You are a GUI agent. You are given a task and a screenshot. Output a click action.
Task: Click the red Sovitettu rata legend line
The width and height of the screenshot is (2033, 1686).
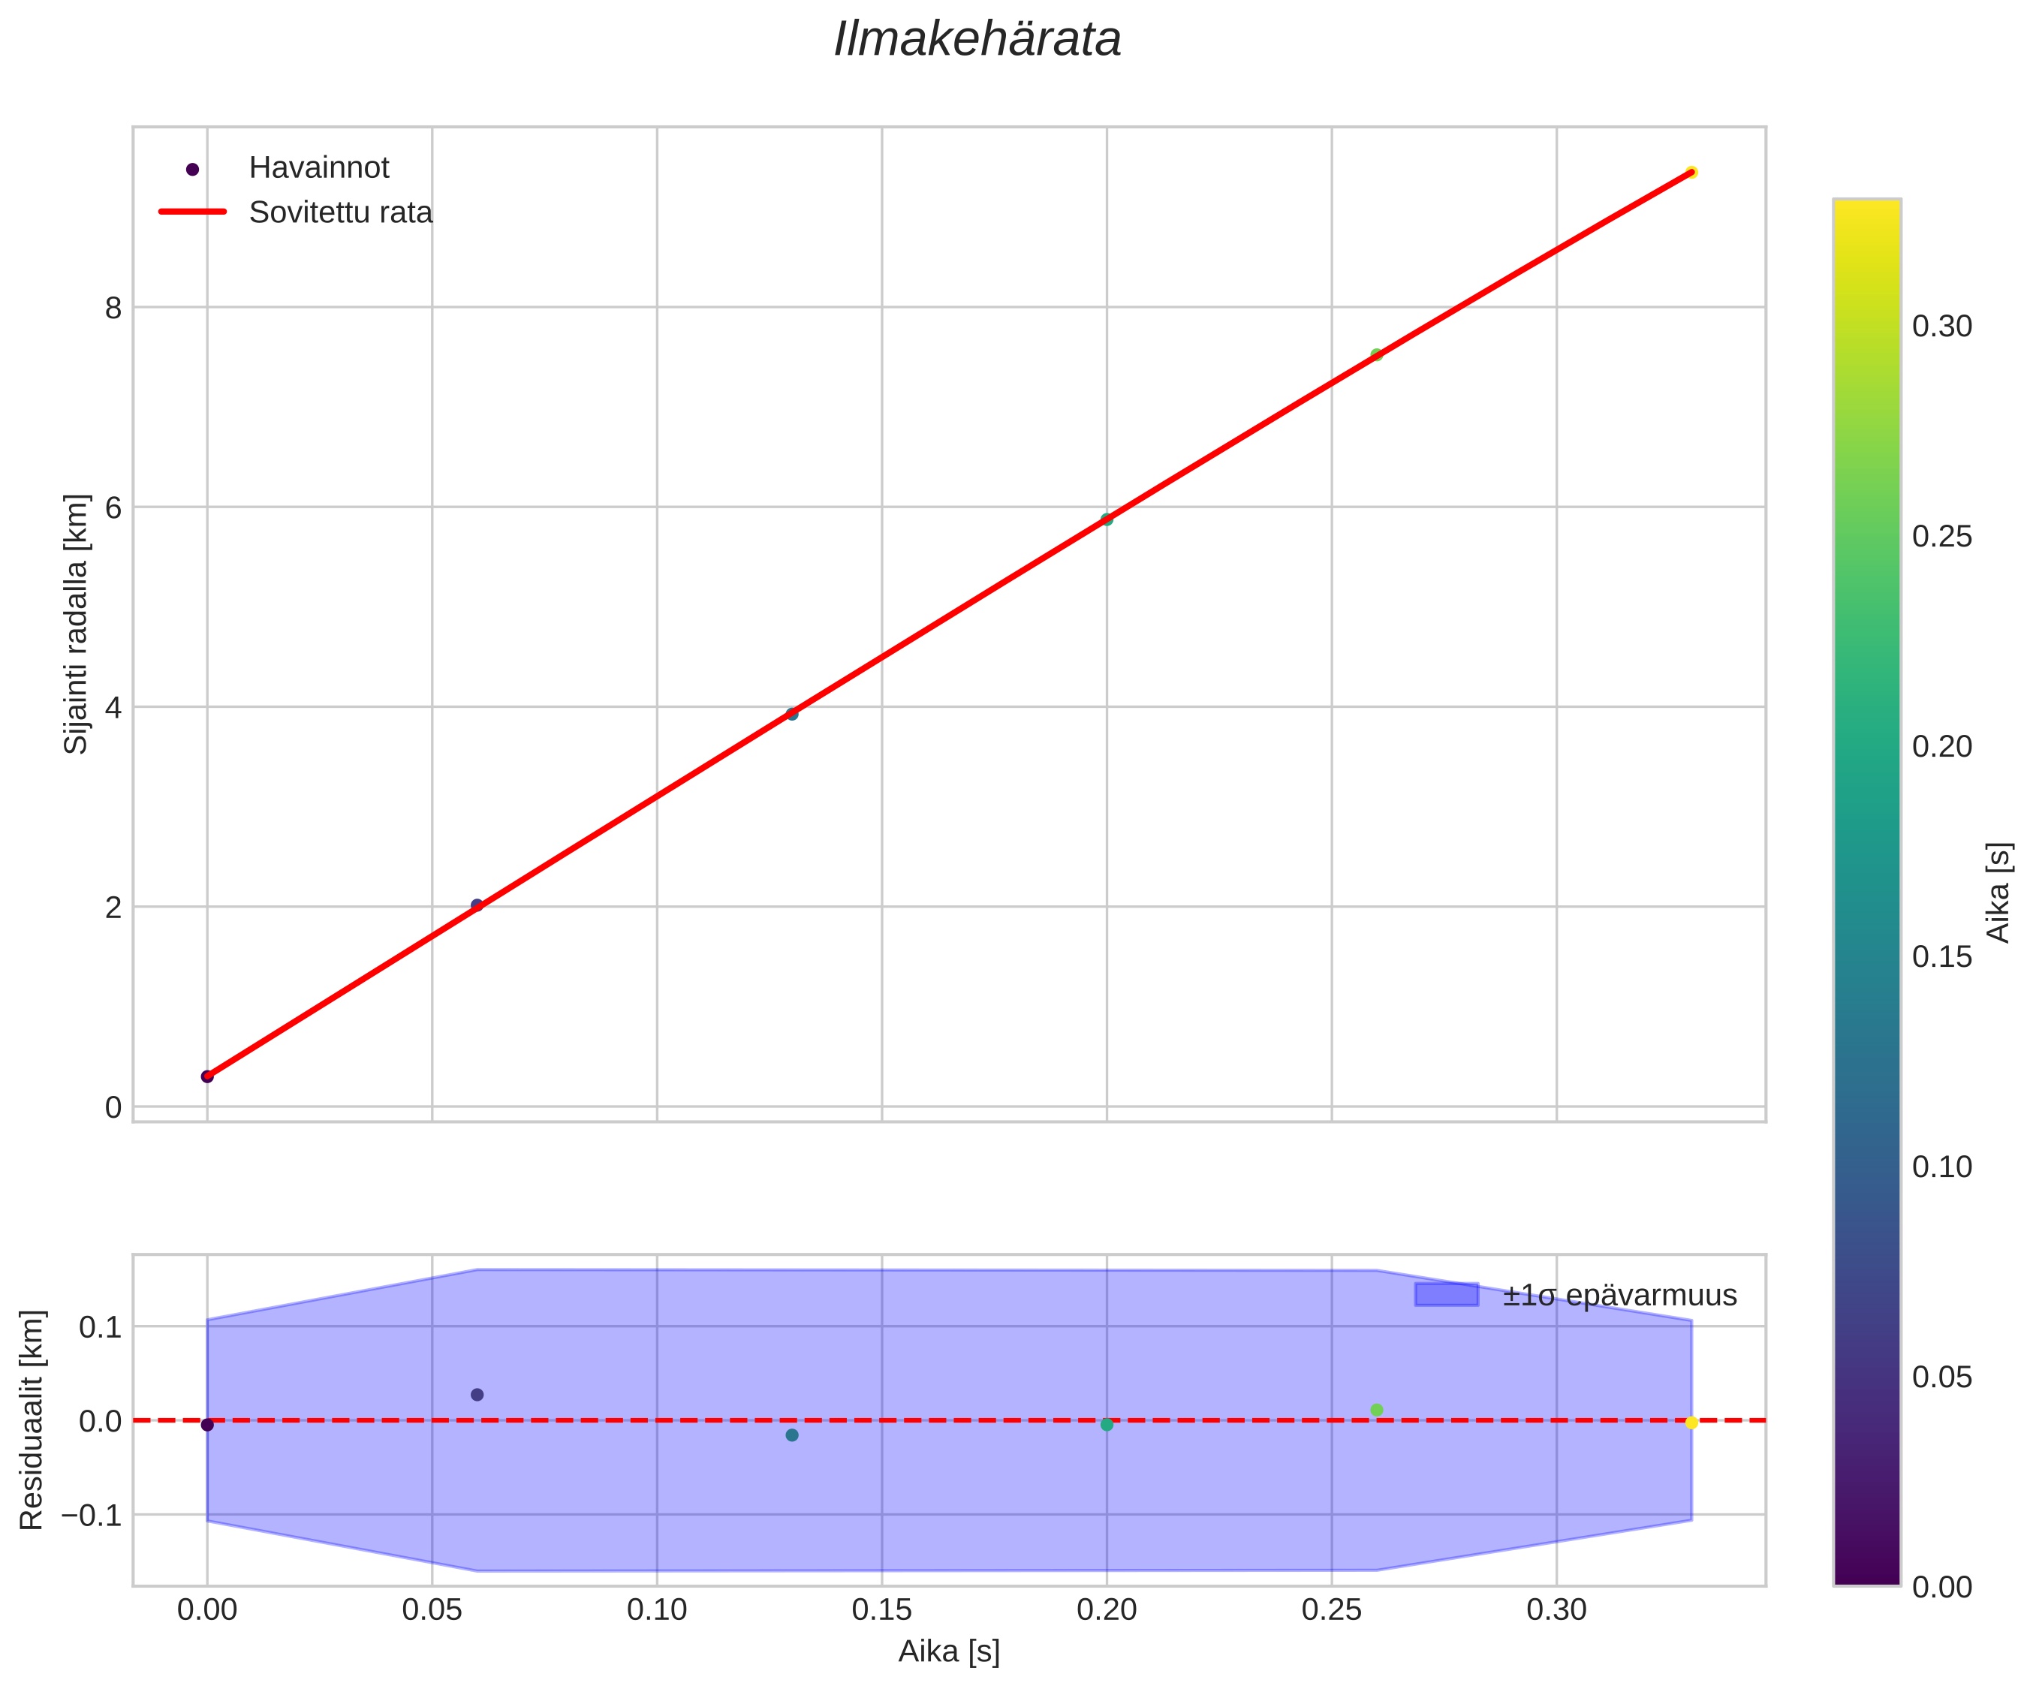(x=191, y=212)
